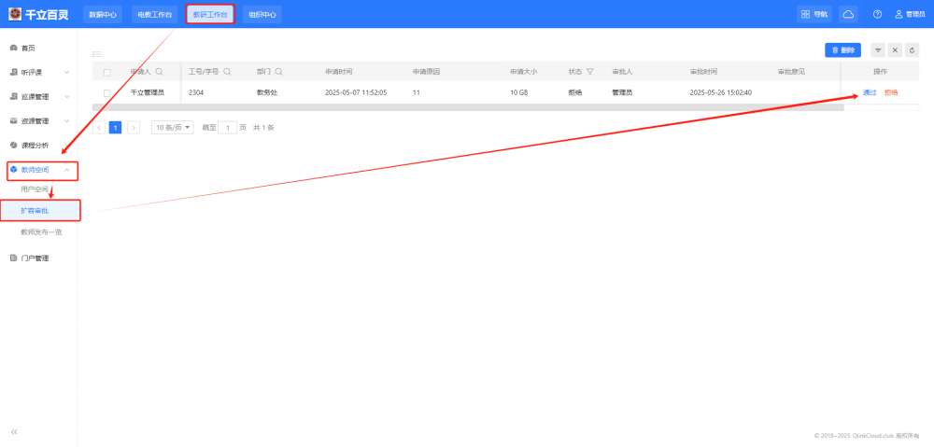The height and width of the screenshot is (447, 934).
Task: Check the row checkbox for 千立管理员
Action: [x=106, y=92]
